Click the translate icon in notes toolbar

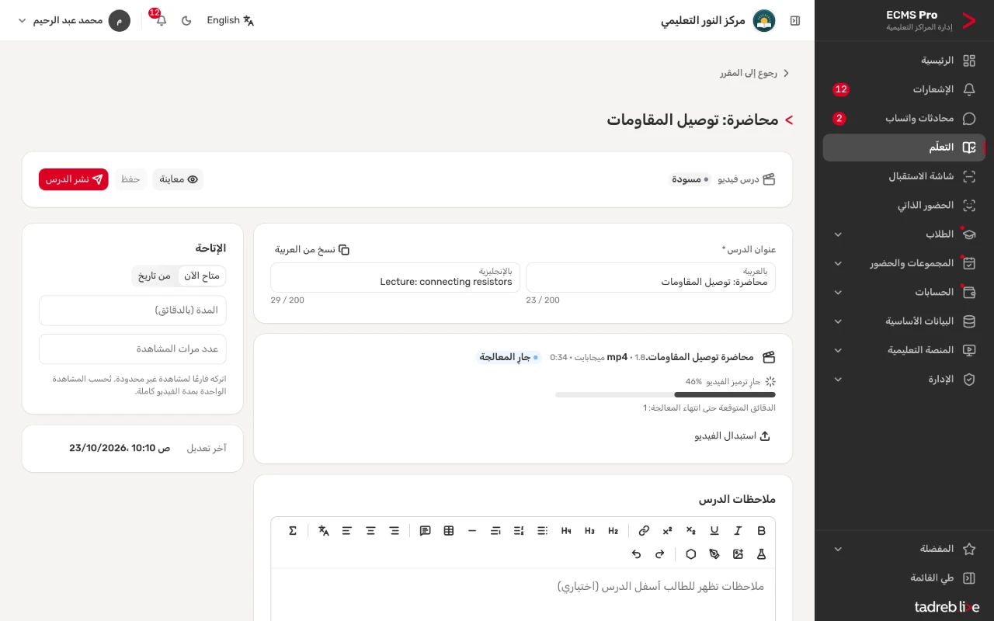(x=324, y=531)
